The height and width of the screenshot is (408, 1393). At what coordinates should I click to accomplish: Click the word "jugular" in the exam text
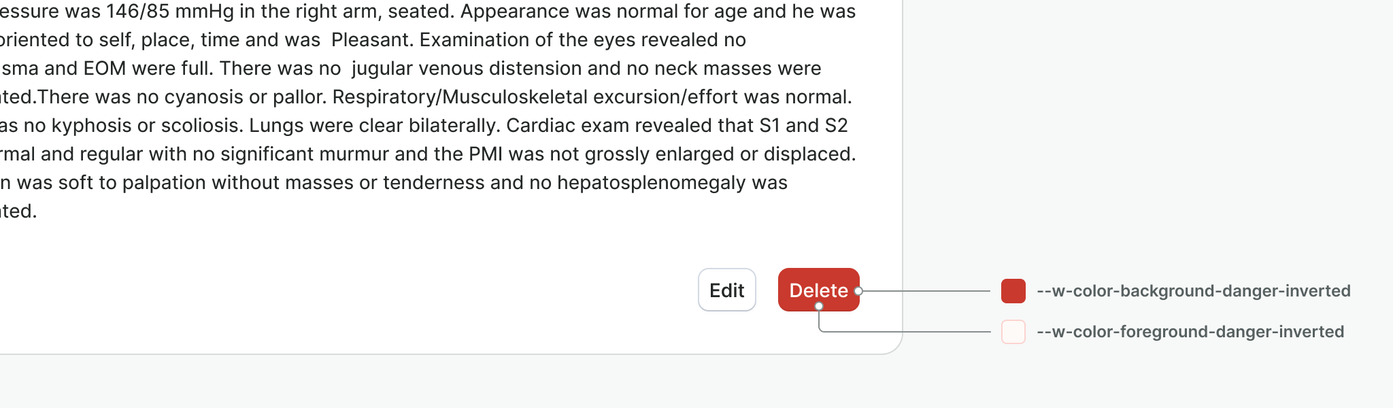click(384, 69)
